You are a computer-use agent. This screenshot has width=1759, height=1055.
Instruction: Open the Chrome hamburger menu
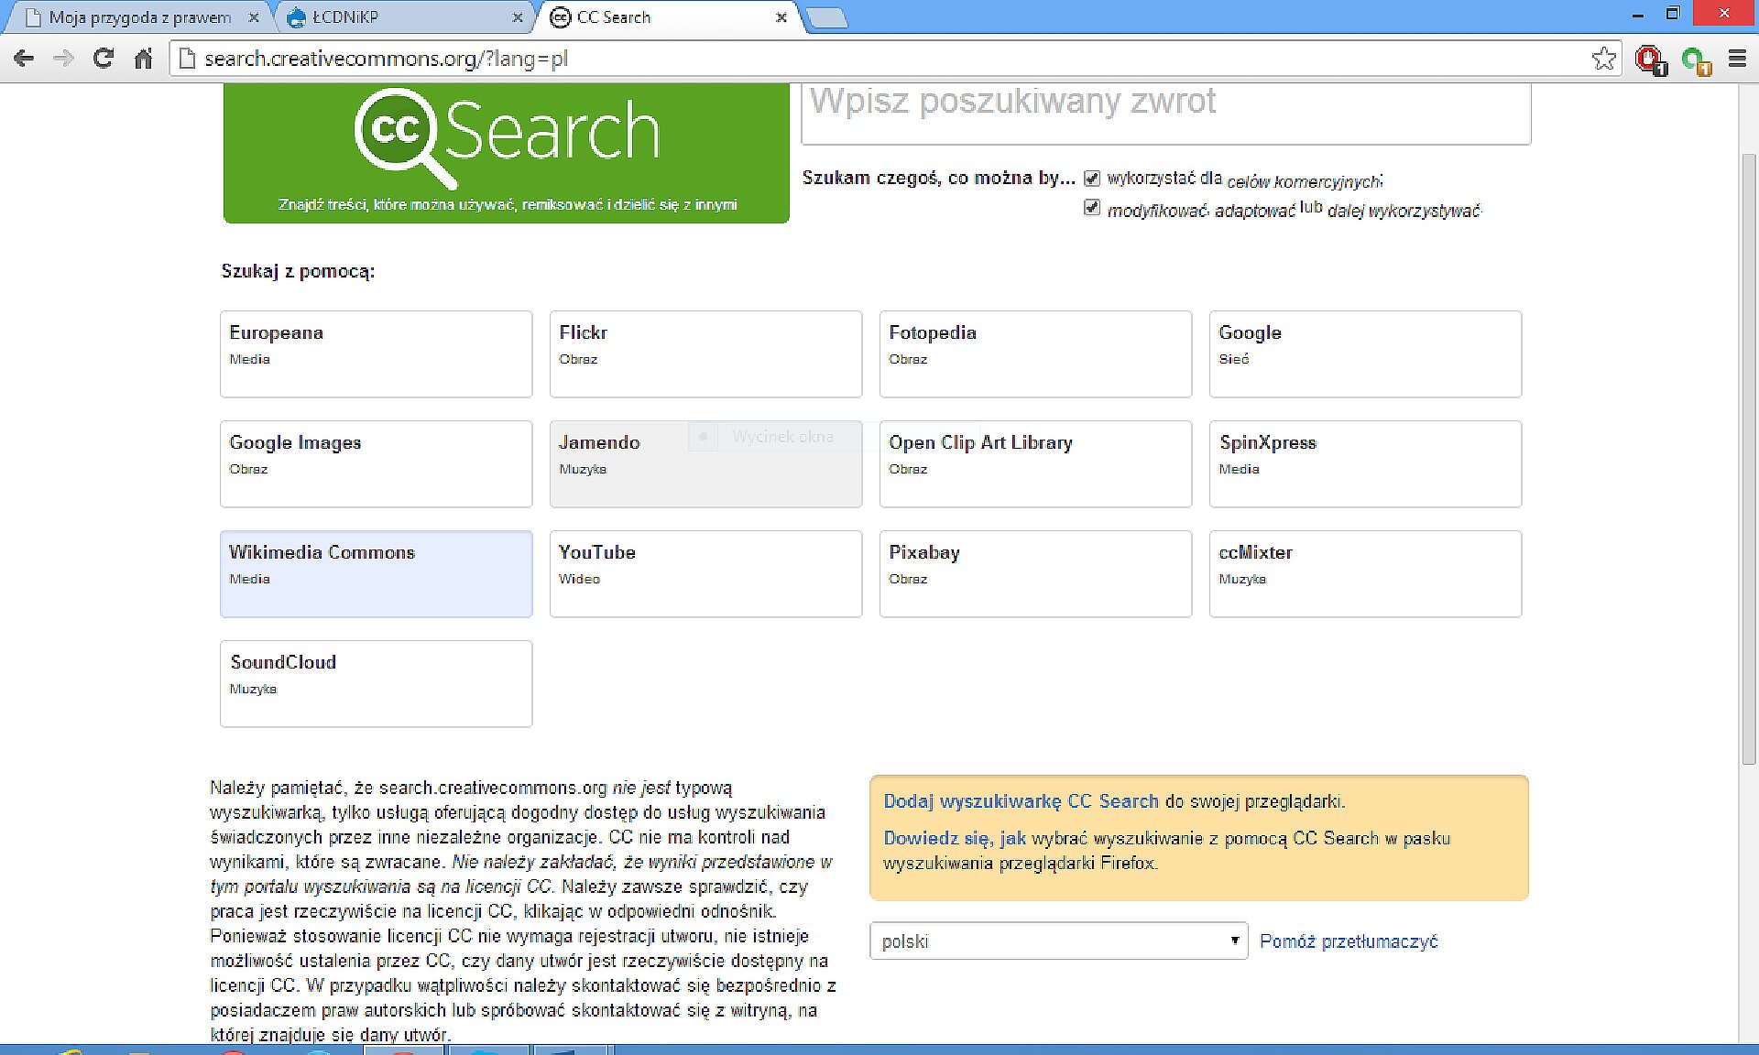[1737, 59]
